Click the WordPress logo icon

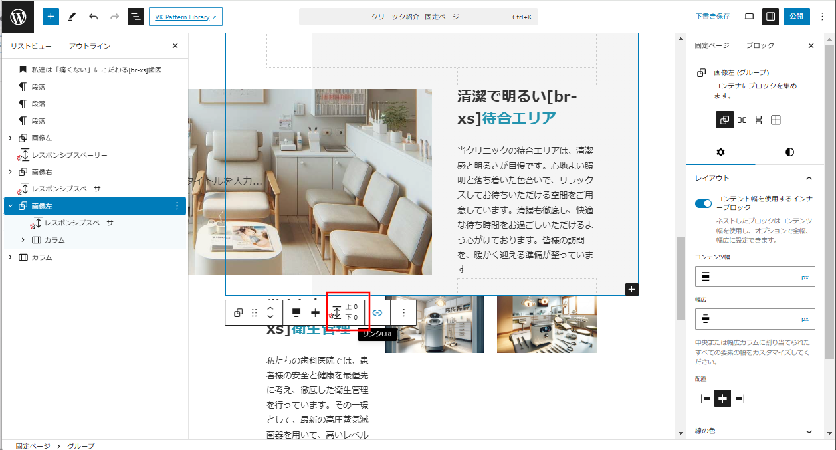18,17
